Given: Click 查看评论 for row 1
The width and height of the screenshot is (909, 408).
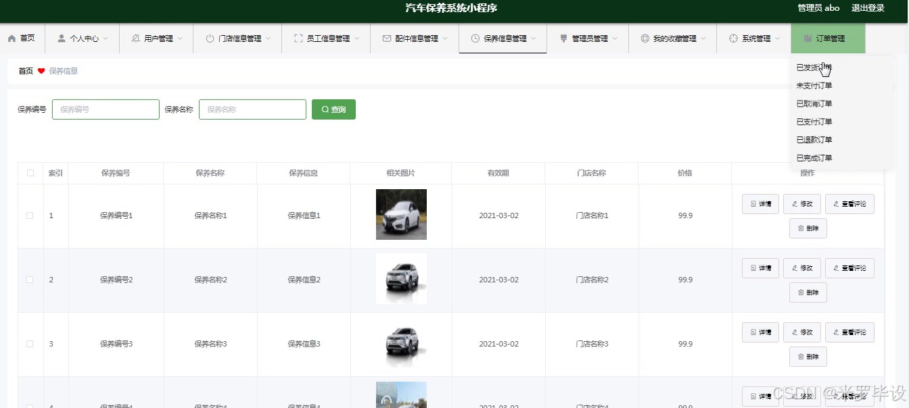Looking at the screenshot, I should (x=849, y=204).
